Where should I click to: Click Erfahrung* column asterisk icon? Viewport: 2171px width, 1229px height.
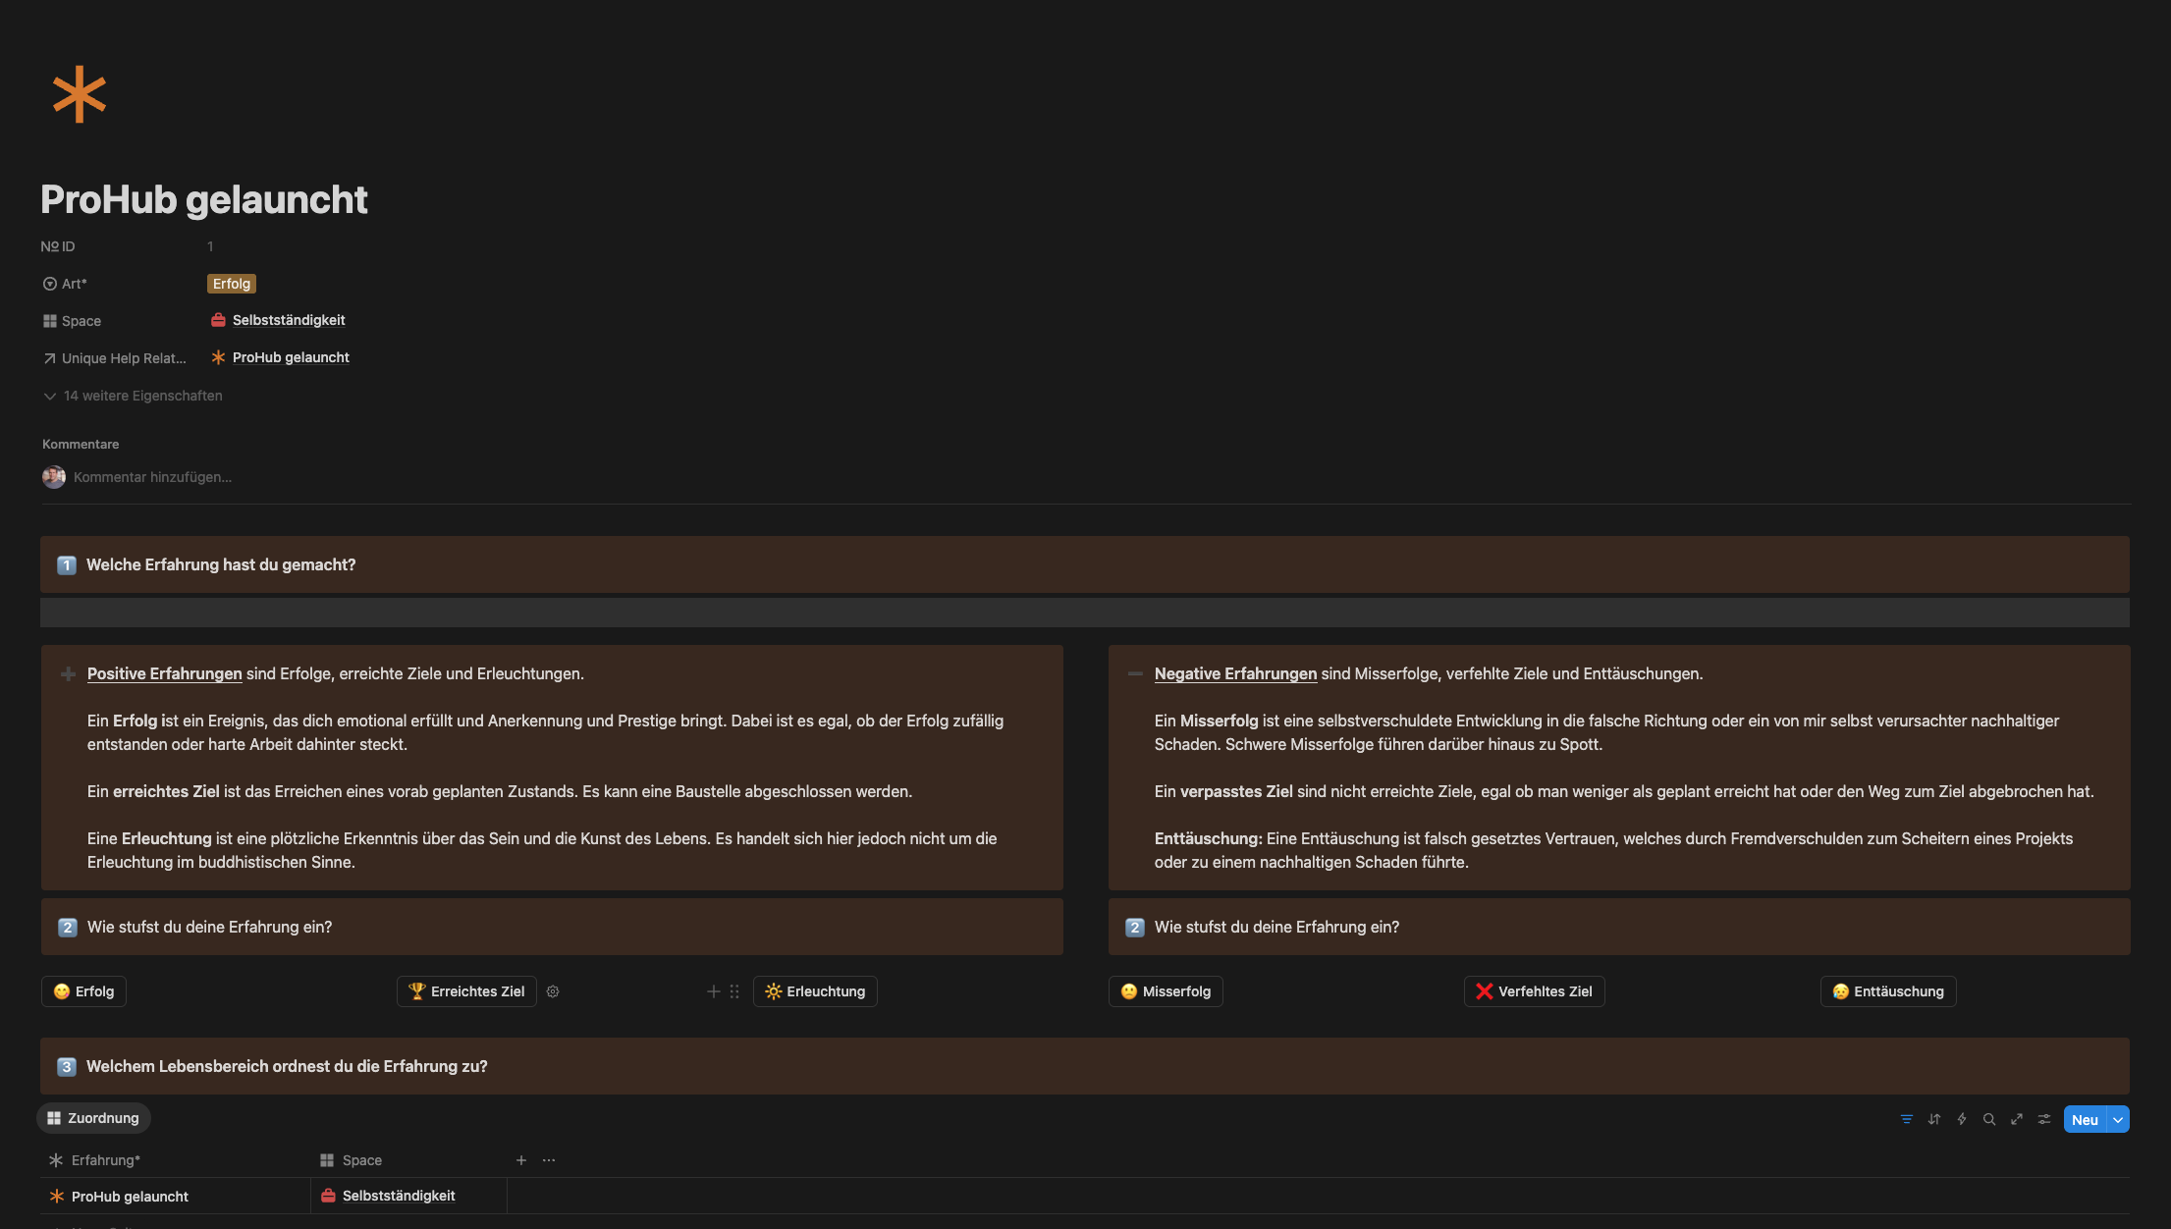(56, 1160)
